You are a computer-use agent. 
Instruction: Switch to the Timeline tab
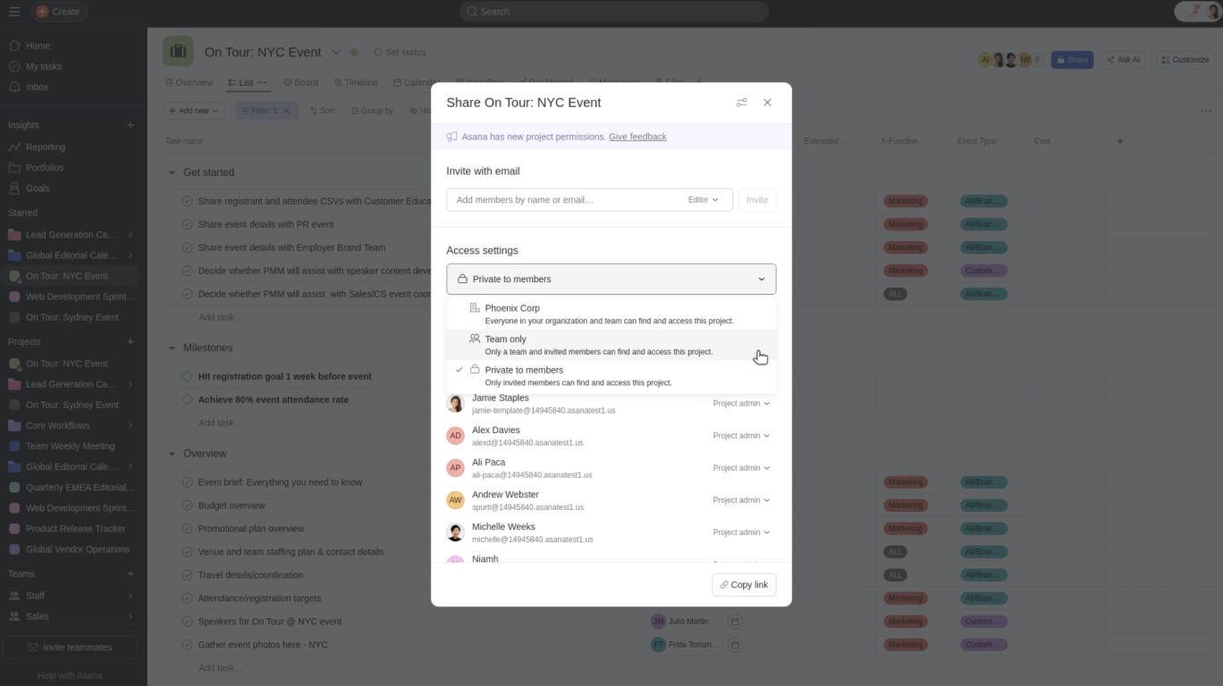click(355, 82)
